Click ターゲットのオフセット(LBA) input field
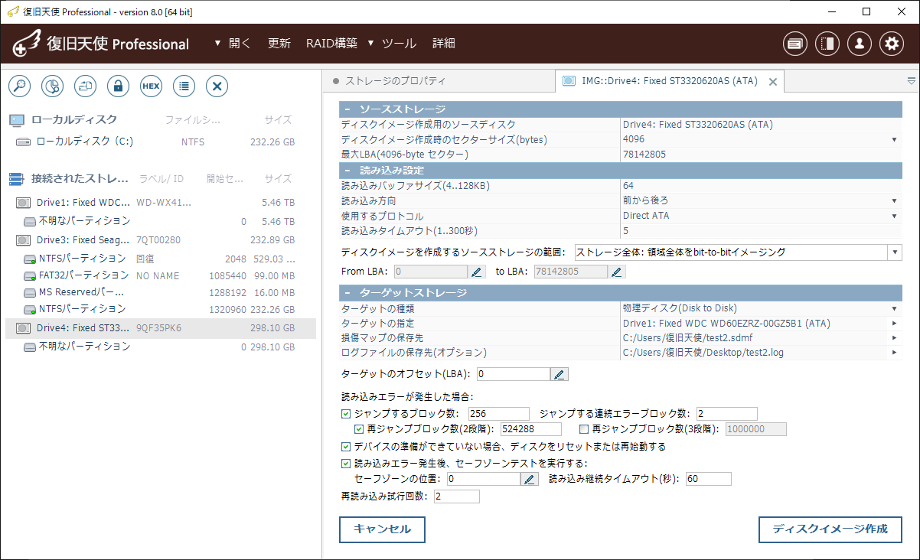The width and height of the screenshot is (920, 560). click(514, 374)
